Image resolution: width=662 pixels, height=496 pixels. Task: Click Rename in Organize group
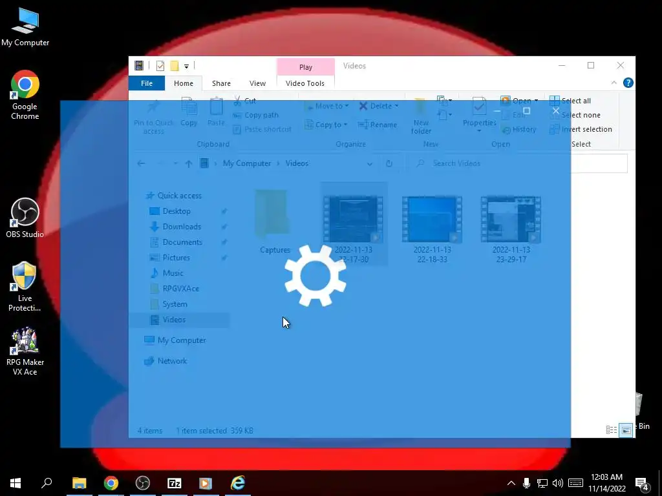[378, 125]
